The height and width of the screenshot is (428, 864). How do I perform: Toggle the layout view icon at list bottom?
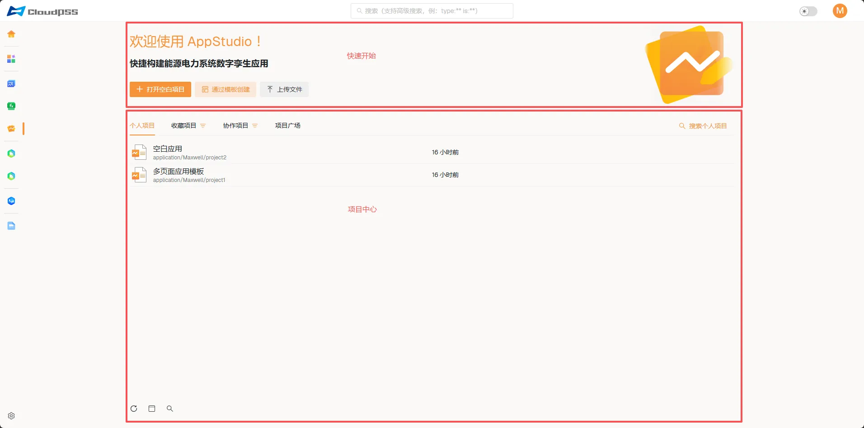[152, 409]
